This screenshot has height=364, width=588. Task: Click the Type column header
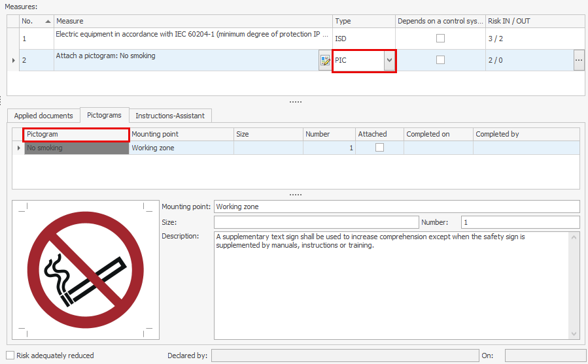(x=364, y=21)
